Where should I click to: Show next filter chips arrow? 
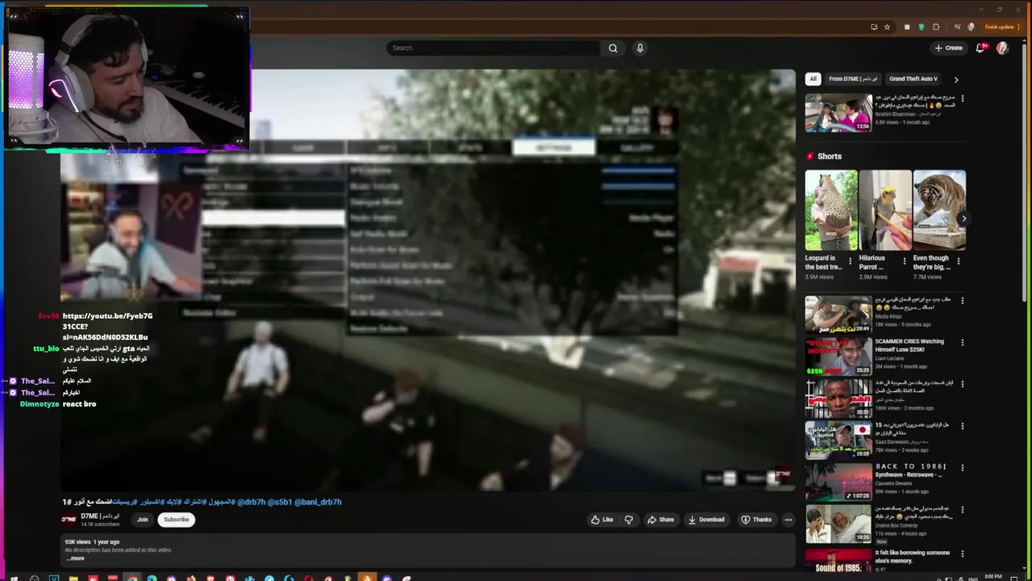click(956, 79)
